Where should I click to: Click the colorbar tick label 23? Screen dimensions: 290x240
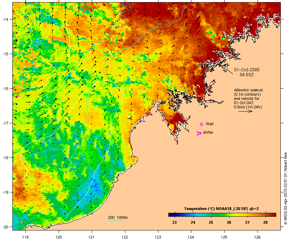(174, 222)
